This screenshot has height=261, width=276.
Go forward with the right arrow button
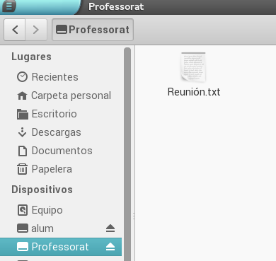coord(36,30)
